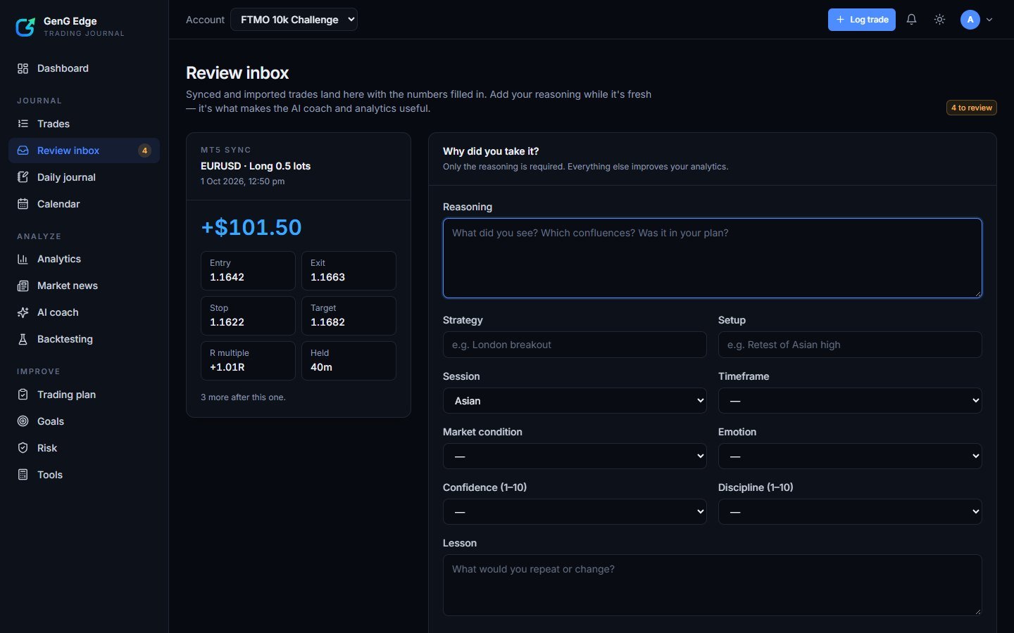
Task: Focus the Reasoning text area
Action: click(713, 258)
